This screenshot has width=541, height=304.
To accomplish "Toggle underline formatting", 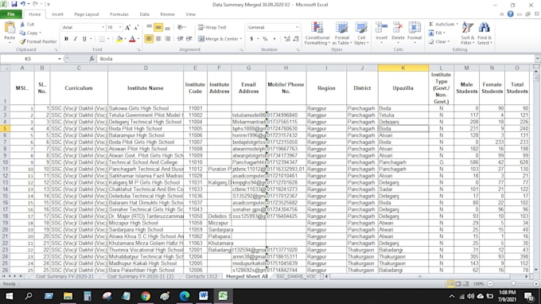I will [x=84, y=39].
